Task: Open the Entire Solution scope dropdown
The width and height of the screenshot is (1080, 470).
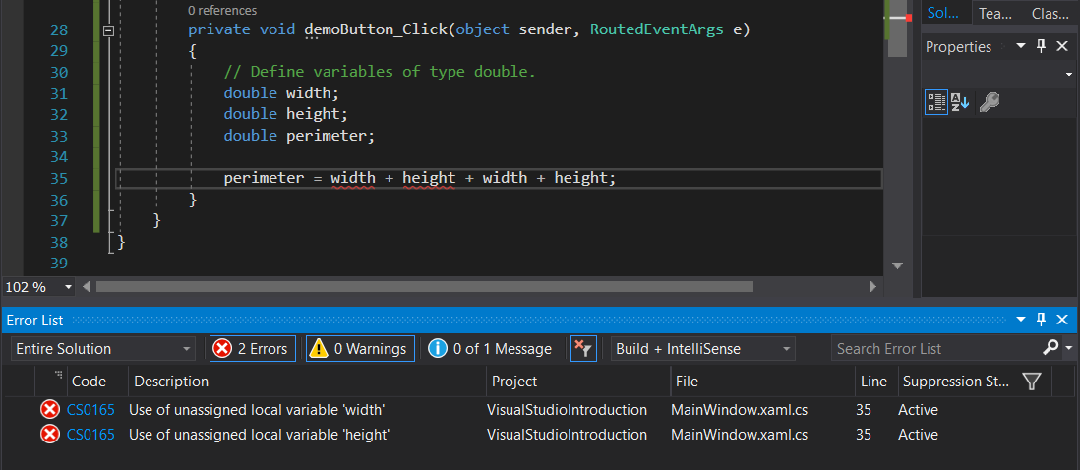Action: pyautogui.click(x=103, y=349)
